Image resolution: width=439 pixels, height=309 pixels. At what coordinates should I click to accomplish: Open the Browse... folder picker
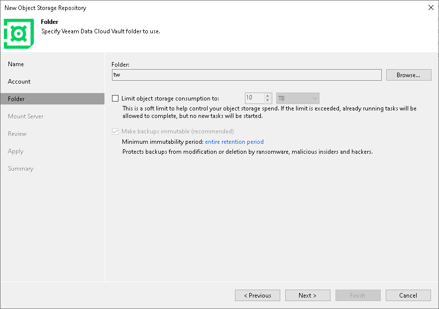point(409,75)
